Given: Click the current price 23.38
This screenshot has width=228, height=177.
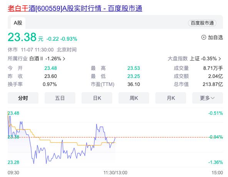Looking at the screenshot, I should tap(22, 37).
